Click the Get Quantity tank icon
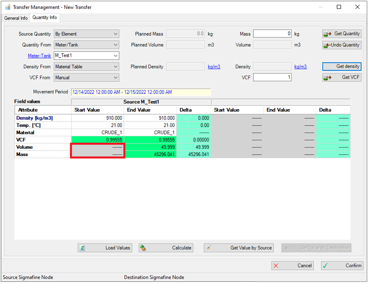368x283 pixels. 328,34
